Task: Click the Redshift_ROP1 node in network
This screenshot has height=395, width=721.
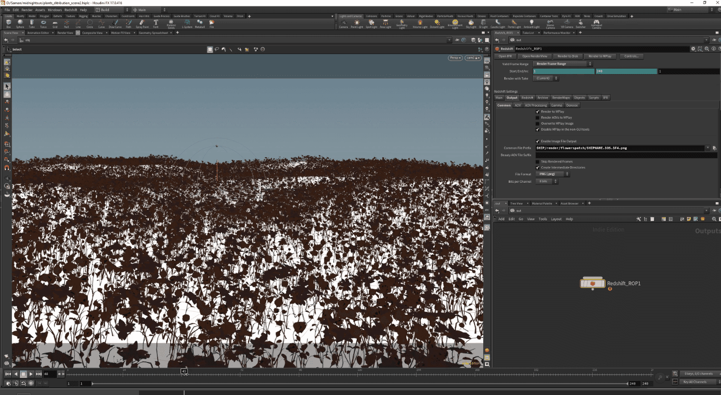Action: pos(593,283)
